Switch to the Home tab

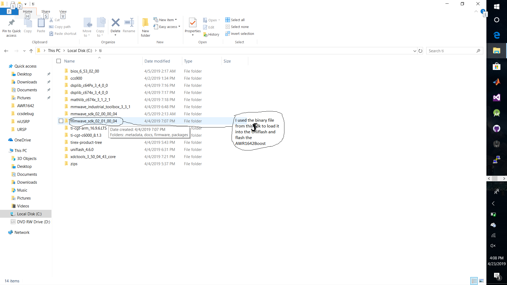27,11
